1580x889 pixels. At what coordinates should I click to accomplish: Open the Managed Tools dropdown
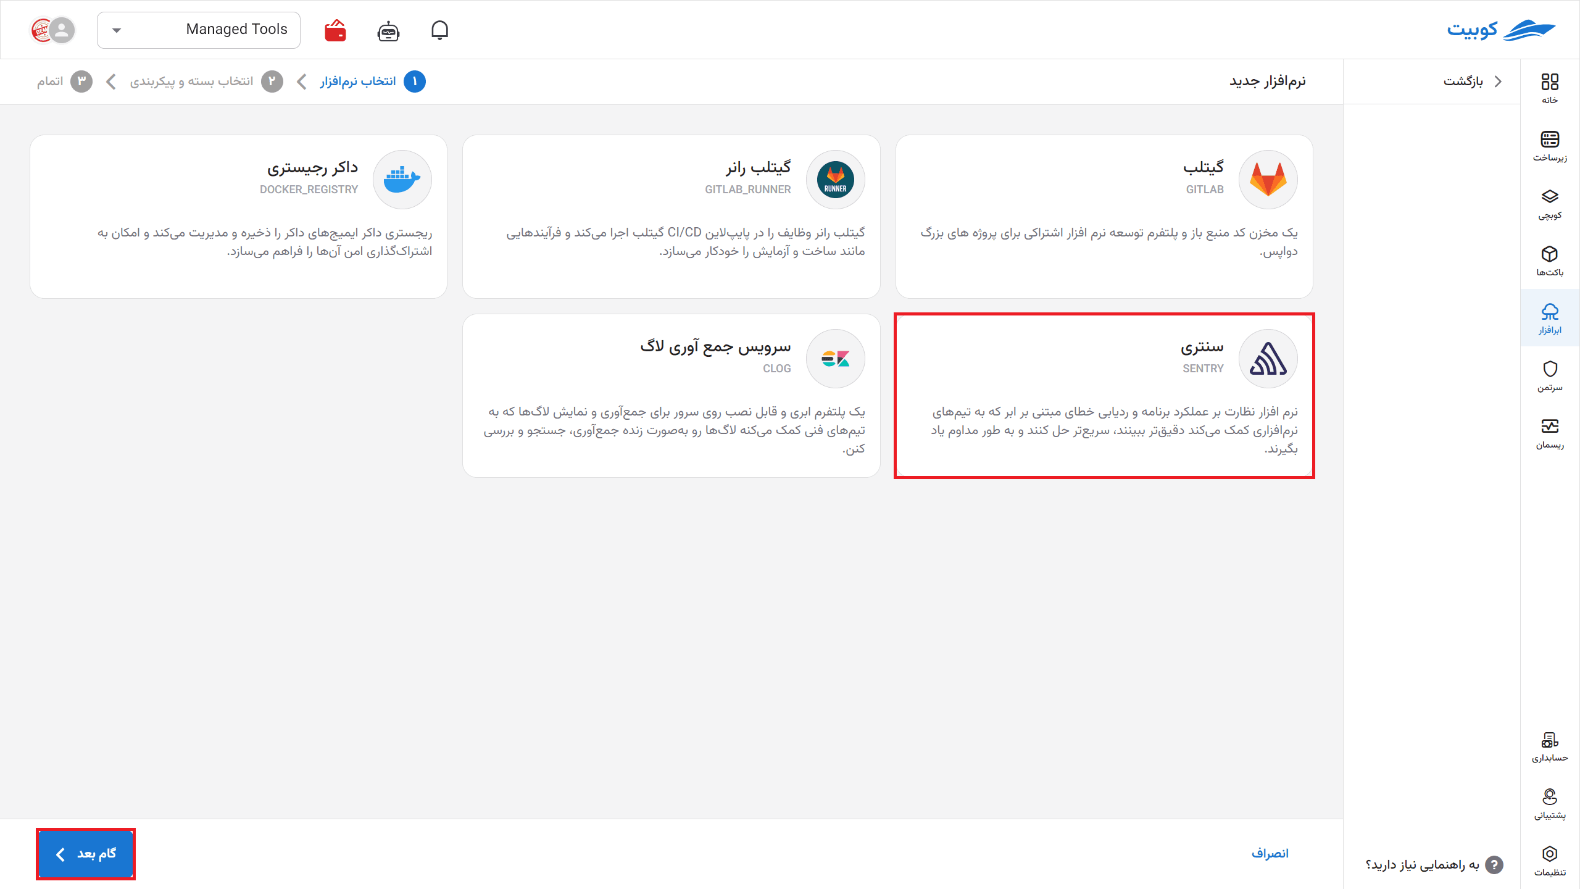point(199,30)
